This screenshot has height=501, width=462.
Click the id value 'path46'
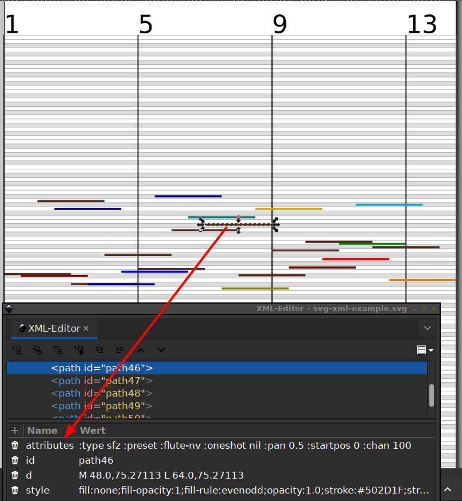pos(96,460)
